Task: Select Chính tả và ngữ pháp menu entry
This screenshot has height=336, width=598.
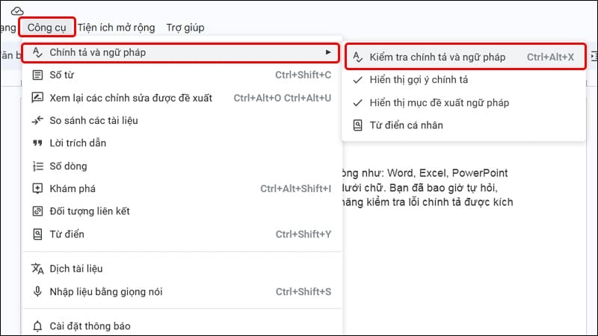Action: click(x=180, y=52)
